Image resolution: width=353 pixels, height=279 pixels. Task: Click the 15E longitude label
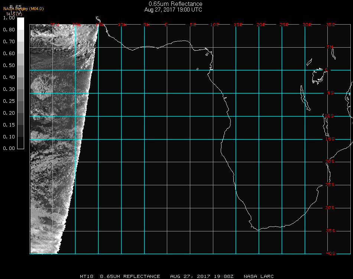238,25
